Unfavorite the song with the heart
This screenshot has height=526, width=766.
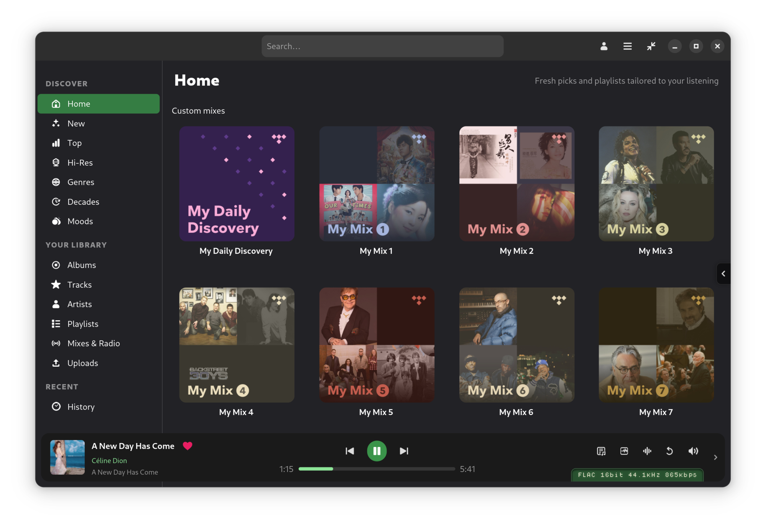187,446
